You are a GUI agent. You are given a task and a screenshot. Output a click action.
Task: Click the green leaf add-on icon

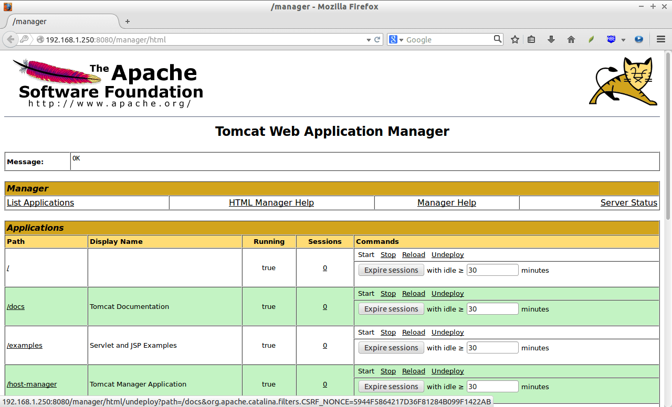[590, 39]
